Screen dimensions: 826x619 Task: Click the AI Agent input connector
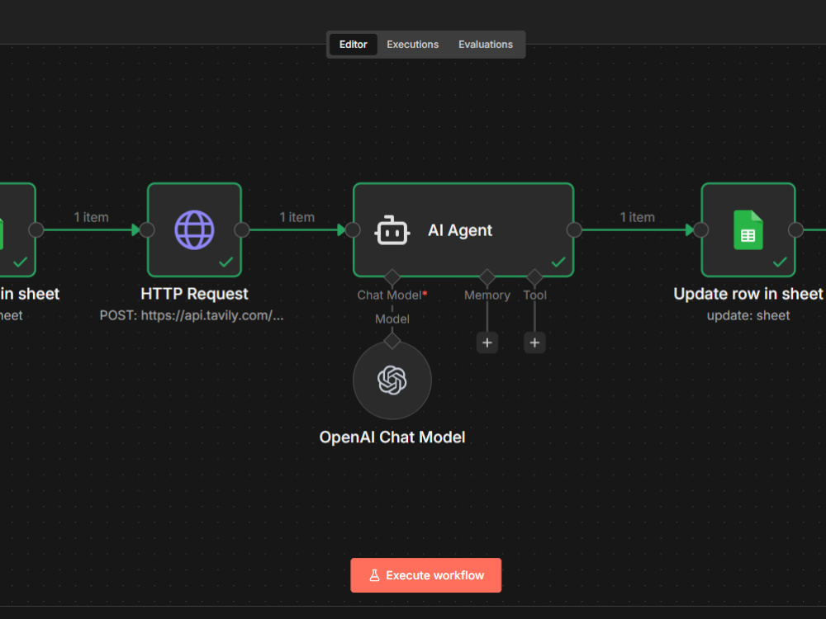pyautogui.click(x=353, y=229)
